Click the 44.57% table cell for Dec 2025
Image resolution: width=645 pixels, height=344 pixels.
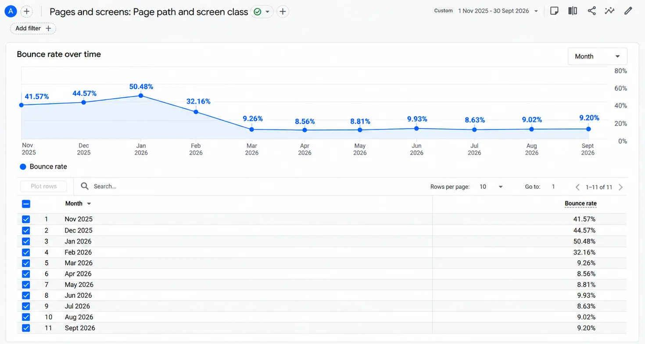[x=584, y=230]
